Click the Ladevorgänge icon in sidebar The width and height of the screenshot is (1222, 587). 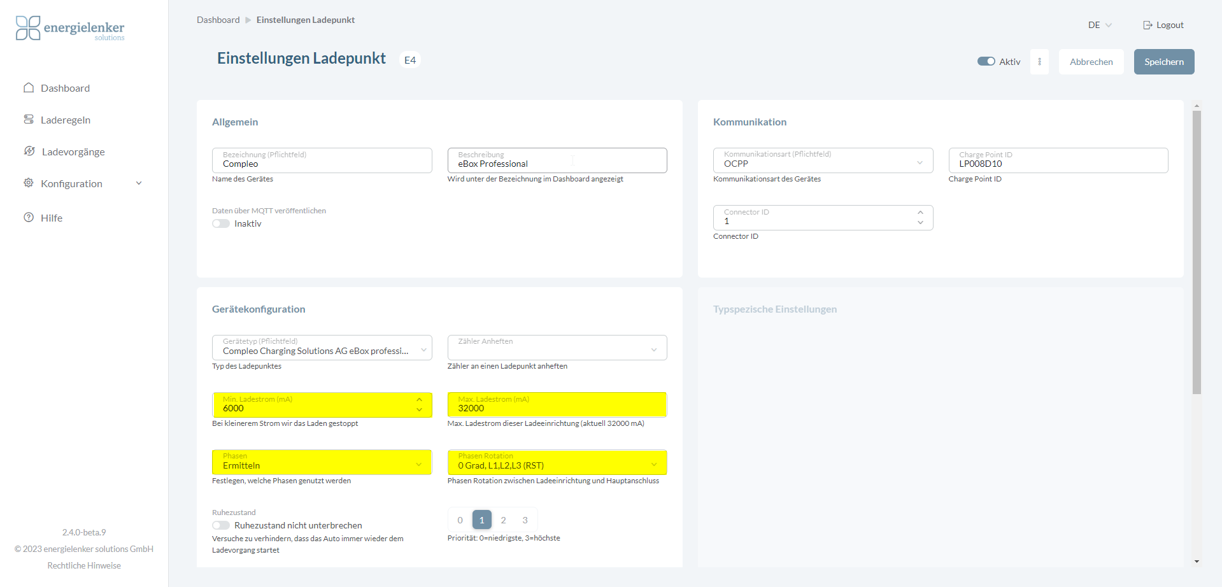click(29, 152)
